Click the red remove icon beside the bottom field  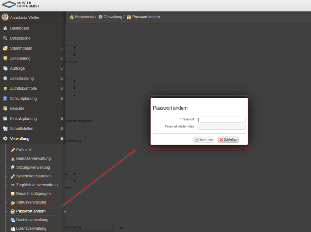pyautogui.click(x=121, y=227)
